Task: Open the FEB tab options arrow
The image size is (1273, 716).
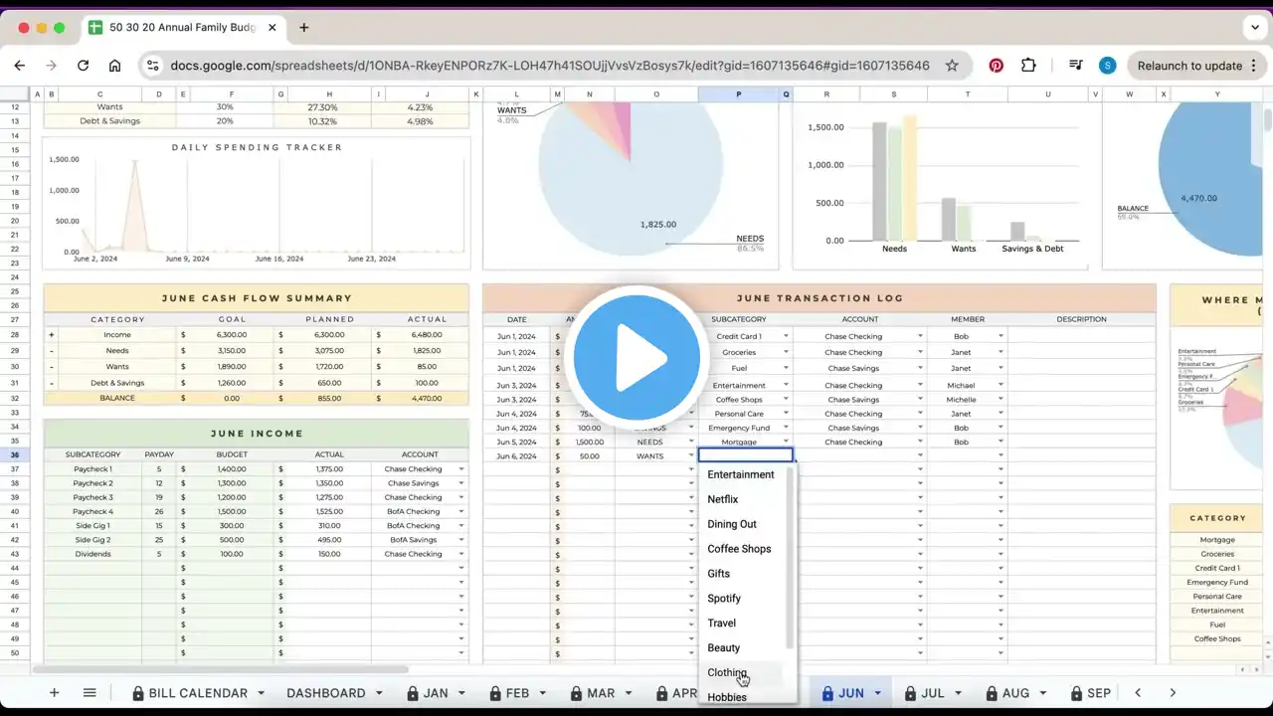Action: pos(543,693)
